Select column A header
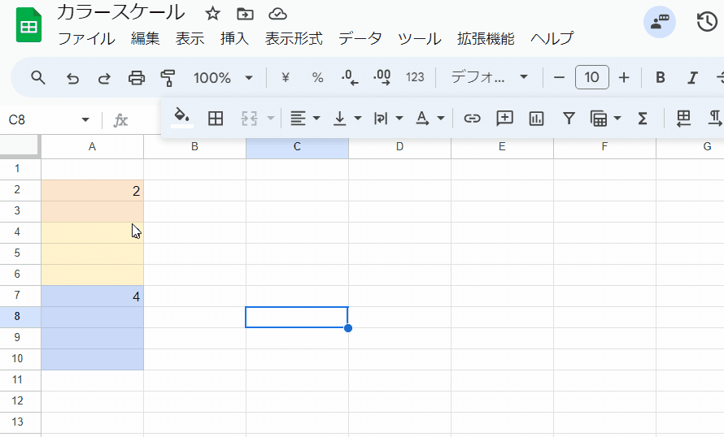 click(93, 146)
